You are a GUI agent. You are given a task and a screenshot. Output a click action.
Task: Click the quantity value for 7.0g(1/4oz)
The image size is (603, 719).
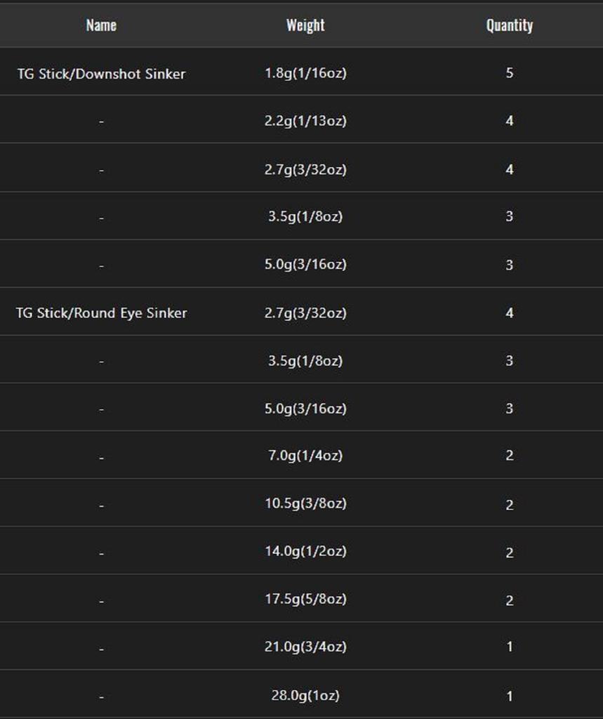click(509, 456)
